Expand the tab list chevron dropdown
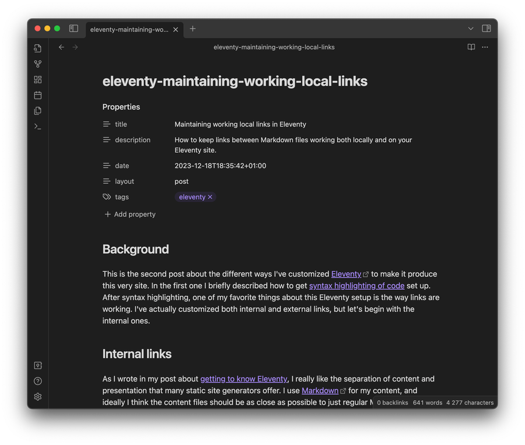Screen dimensions: 525x445 [x=471, y=29]
